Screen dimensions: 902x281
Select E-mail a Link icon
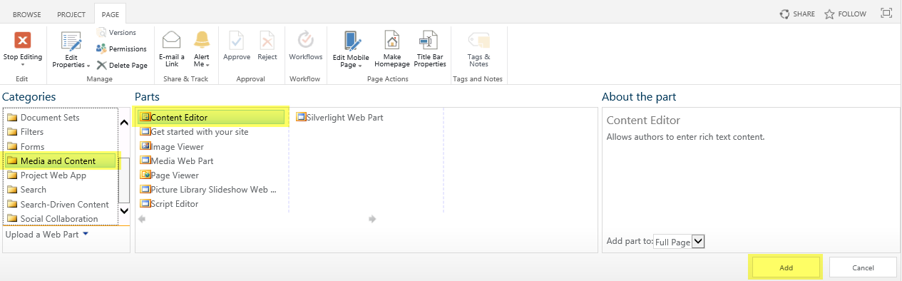point(171,40)
